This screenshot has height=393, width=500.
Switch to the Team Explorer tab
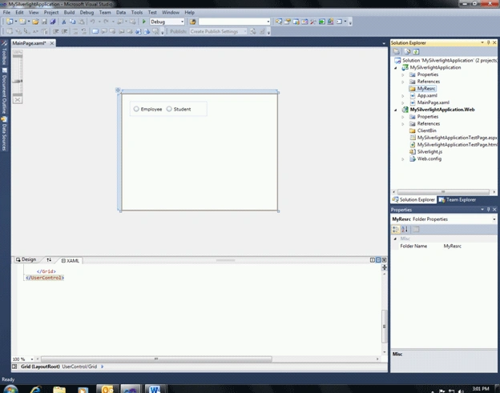[458, 199]
